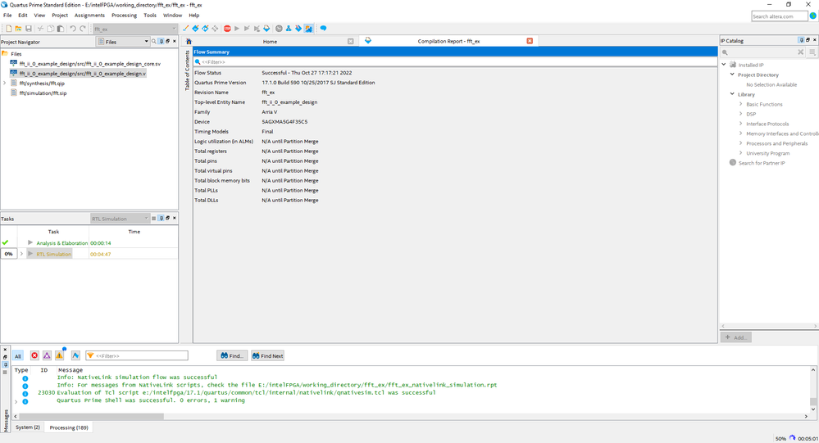Click the Find Next button
Image resolution: width=819 pixels, height=443 pixels.
(267, 356)
